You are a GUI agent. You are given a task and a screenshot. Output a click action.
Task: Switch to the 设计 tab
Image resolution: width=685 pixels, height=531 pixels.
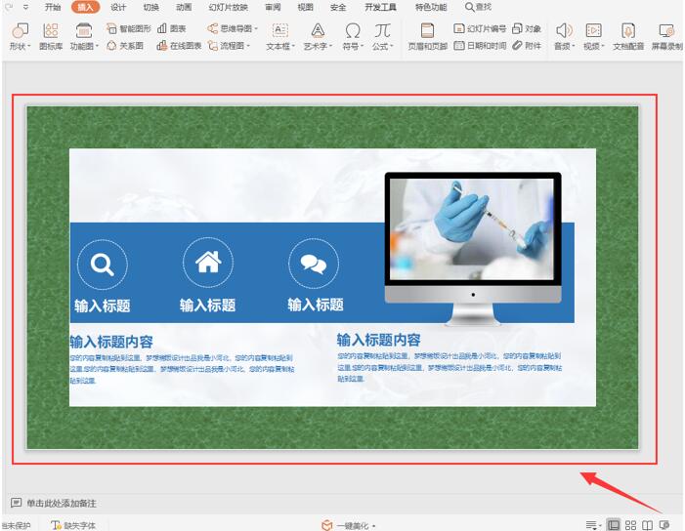pos(118,7)
